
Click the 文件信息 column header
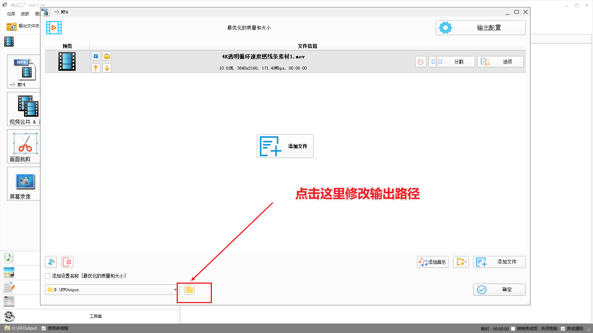click(307, 46)
